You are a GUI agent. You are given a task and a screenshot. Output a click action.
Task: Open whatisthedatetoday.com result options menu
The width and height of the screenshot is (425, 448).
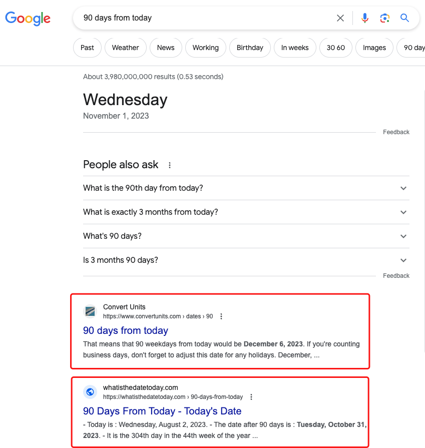251,397
